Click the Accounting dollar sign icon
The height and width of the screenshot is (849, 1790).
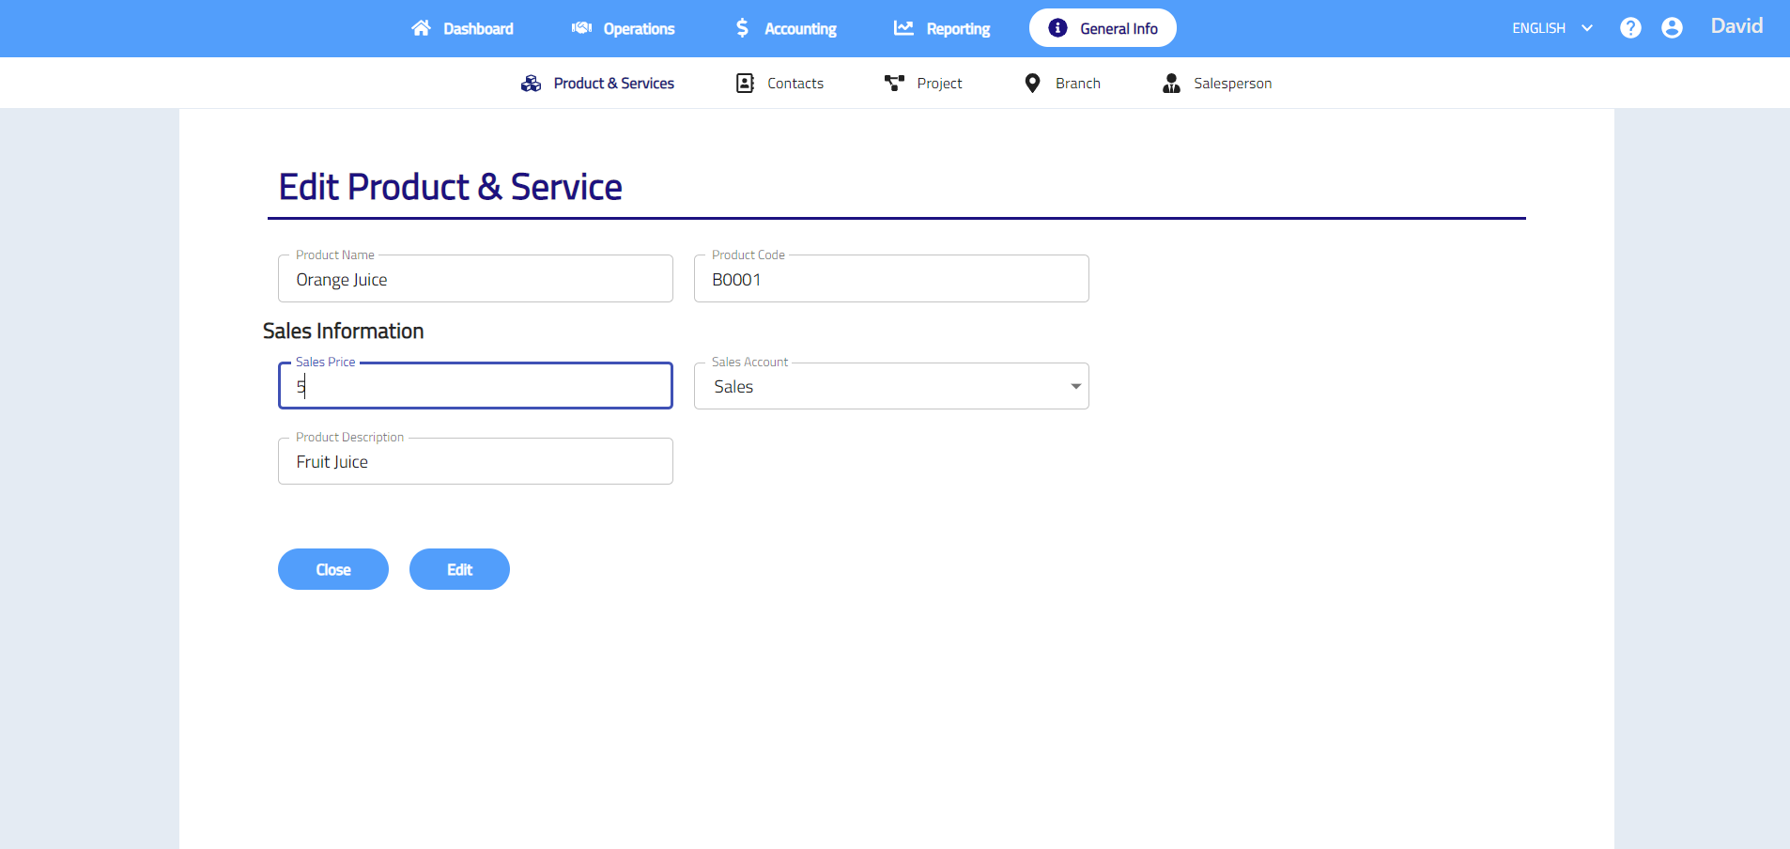(x=742, y=28)
